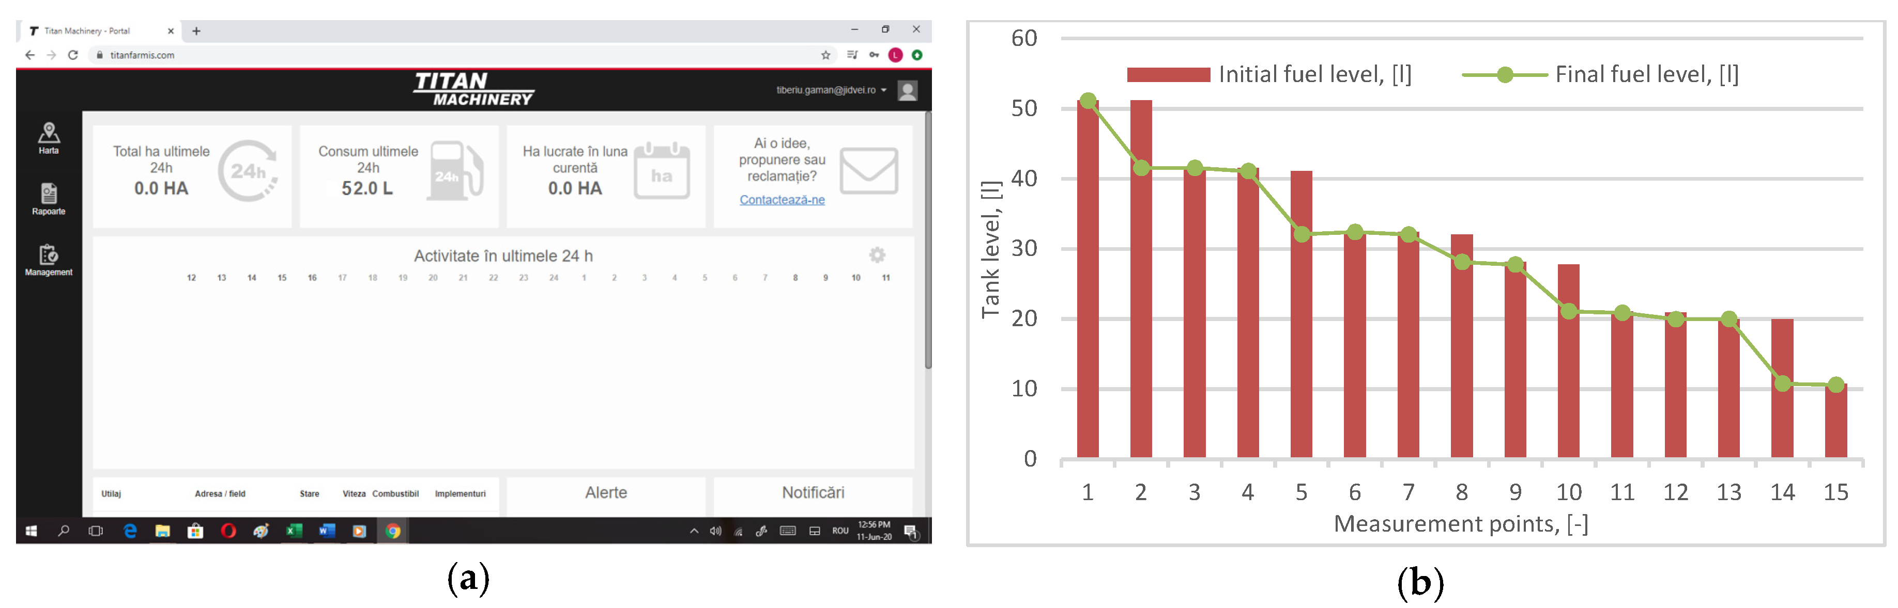
Task: Bookmark page with the star icon
Action: pos(825,55)
